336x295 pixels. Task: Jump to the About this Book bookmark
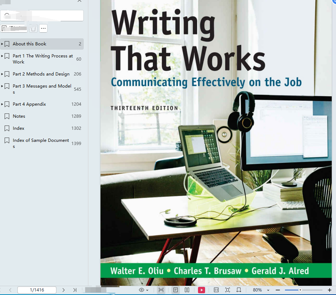coord(42,44)
